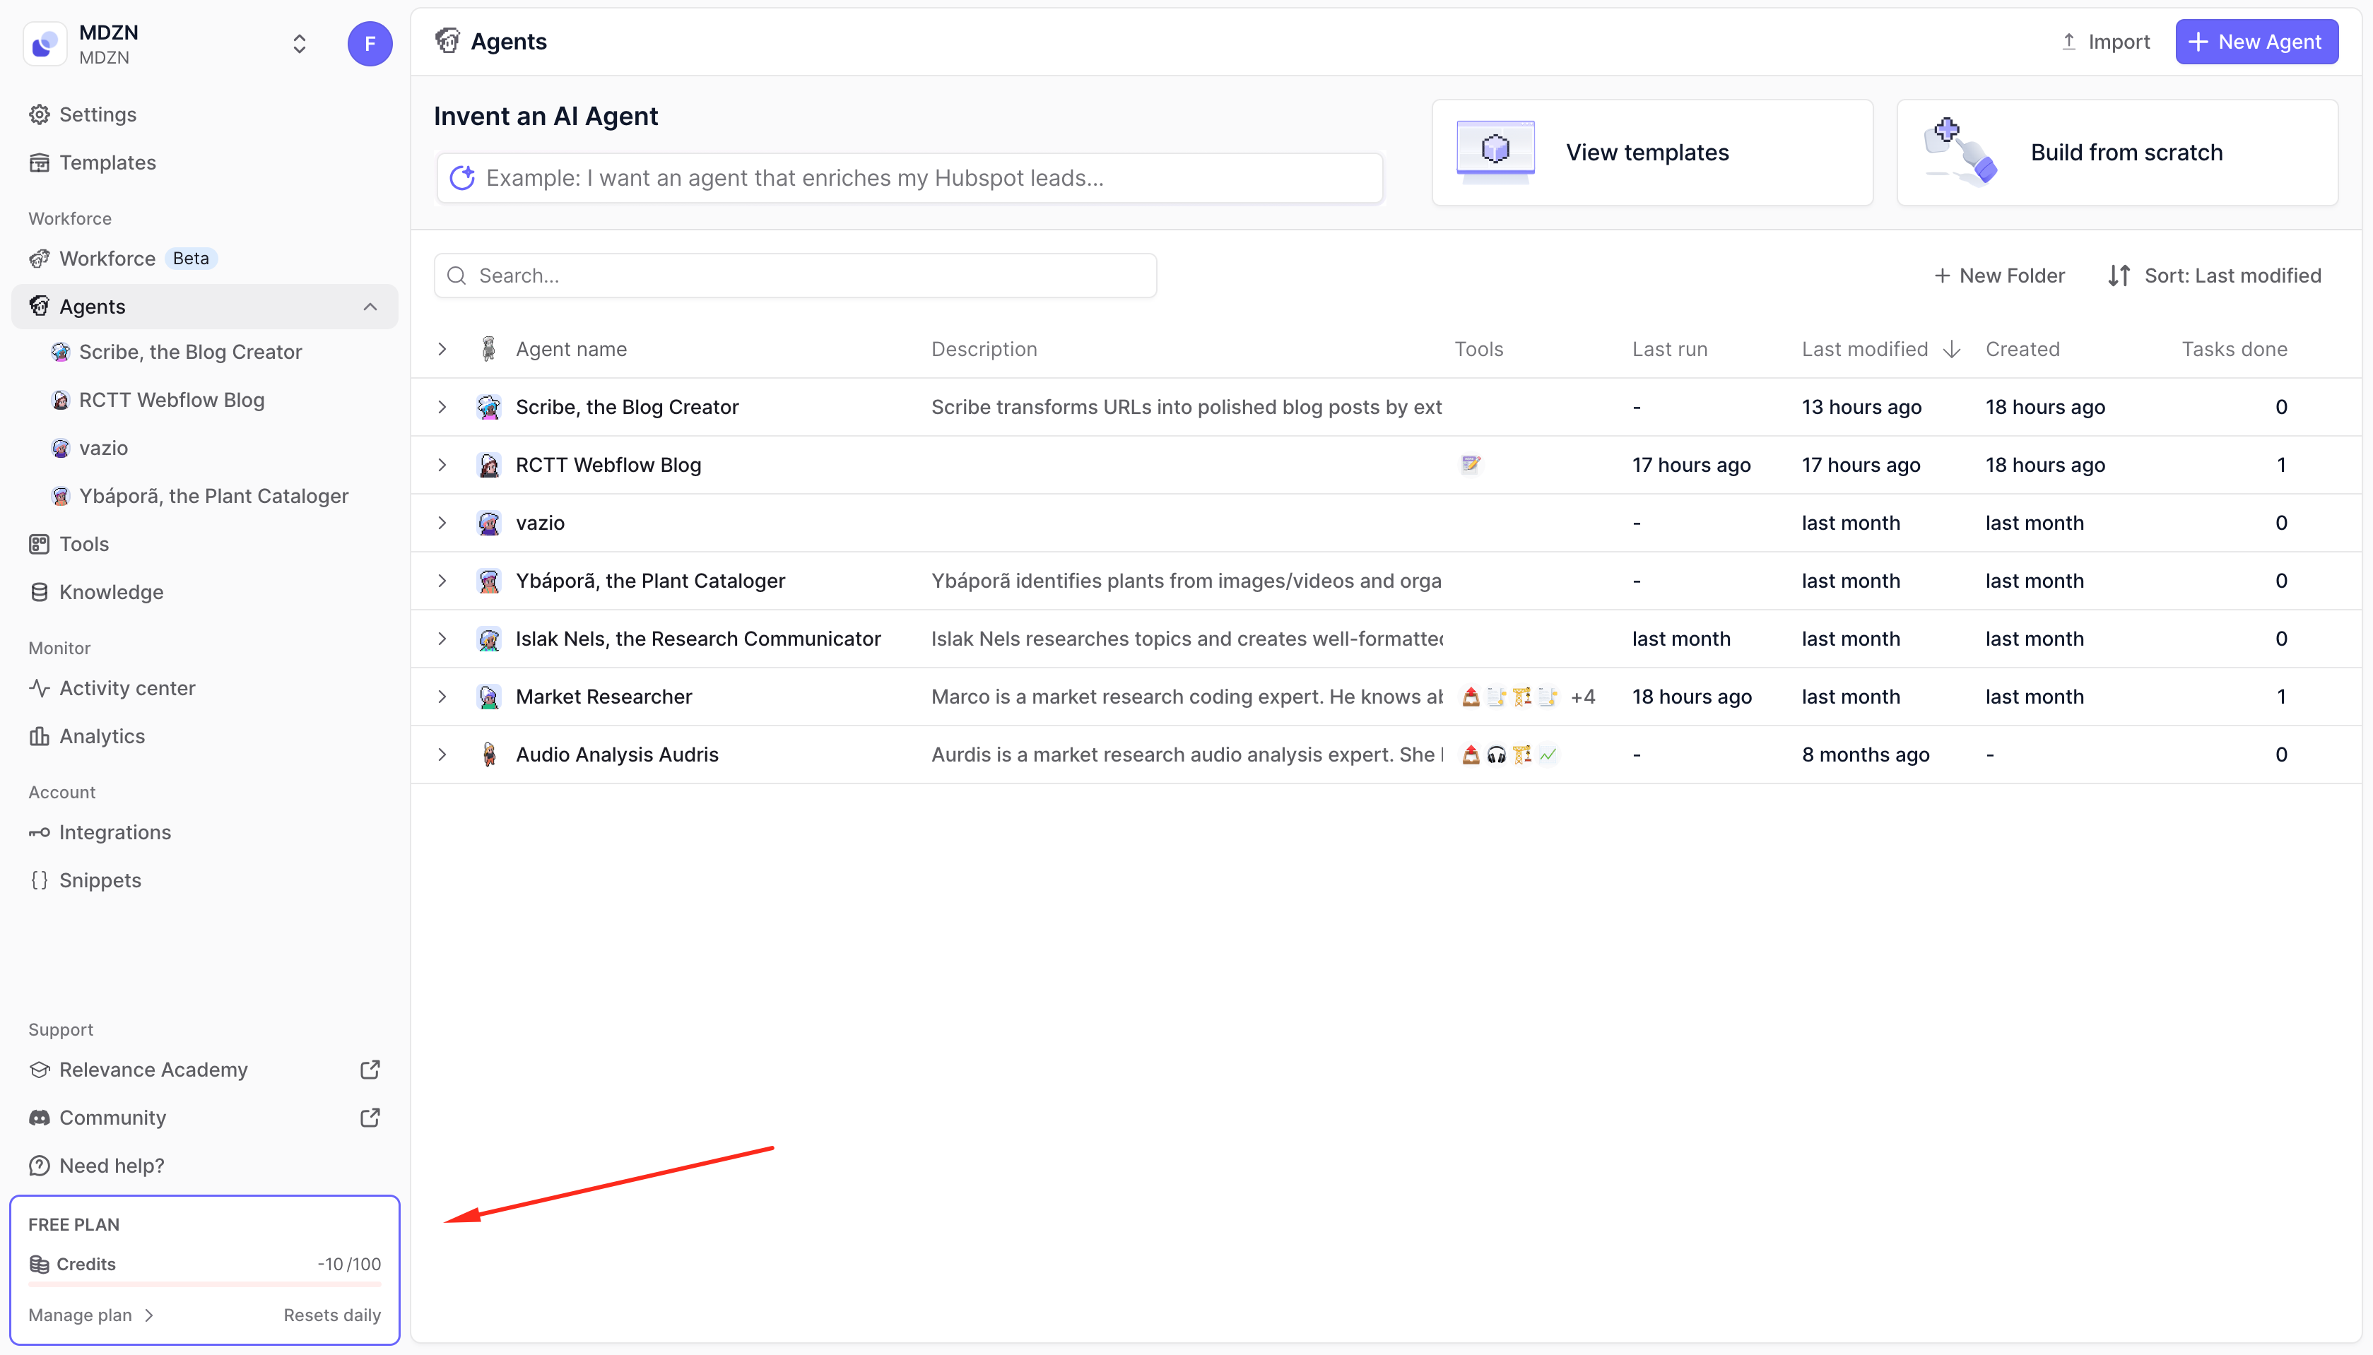Click Manage plan link

[90, 1315]
